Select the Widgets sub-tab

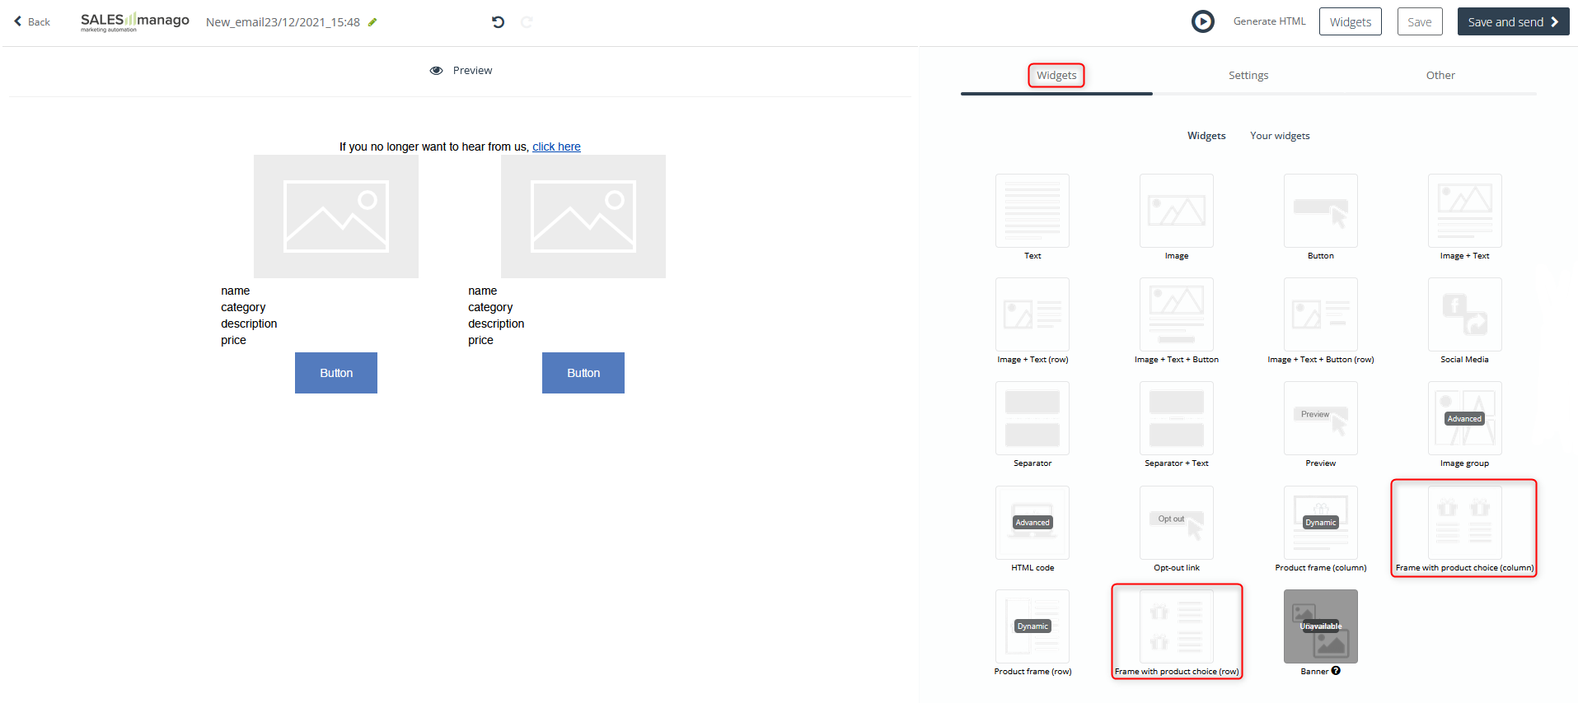point(1206,136)
